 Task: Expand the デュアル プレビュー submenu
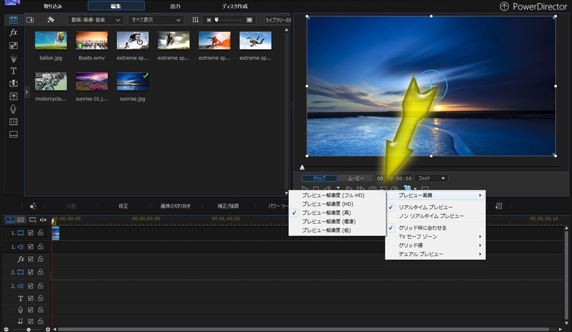point(435,254)
